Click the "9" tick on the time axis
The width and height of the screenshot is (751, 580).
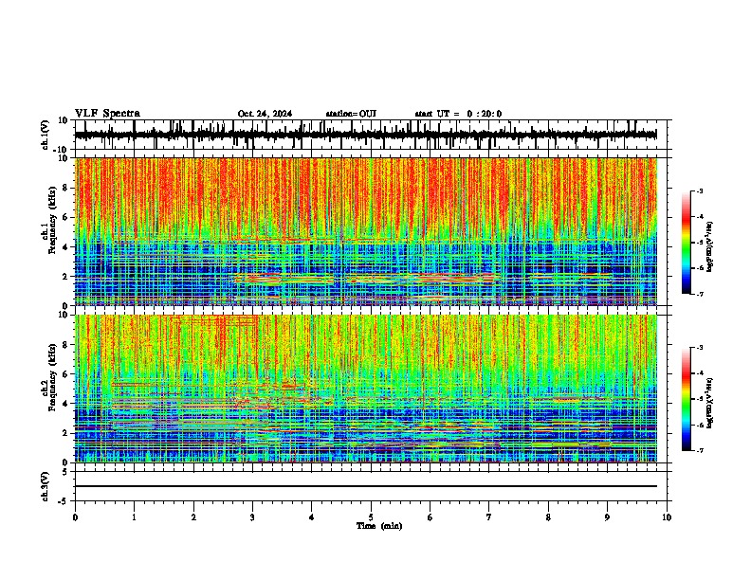point(607,517)
